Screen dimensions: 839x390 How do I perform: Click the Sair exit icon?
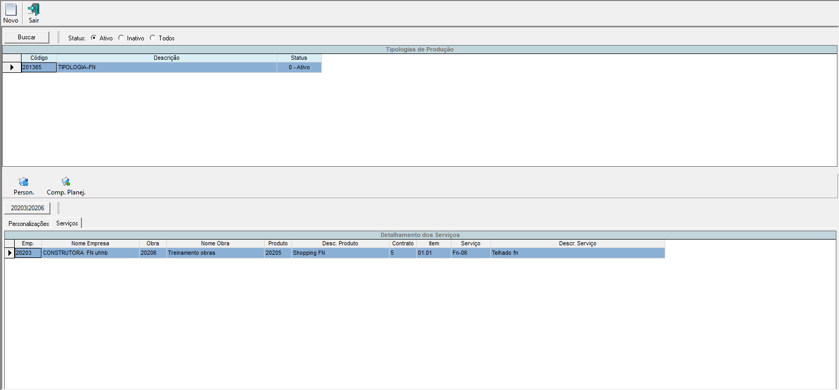34,10
